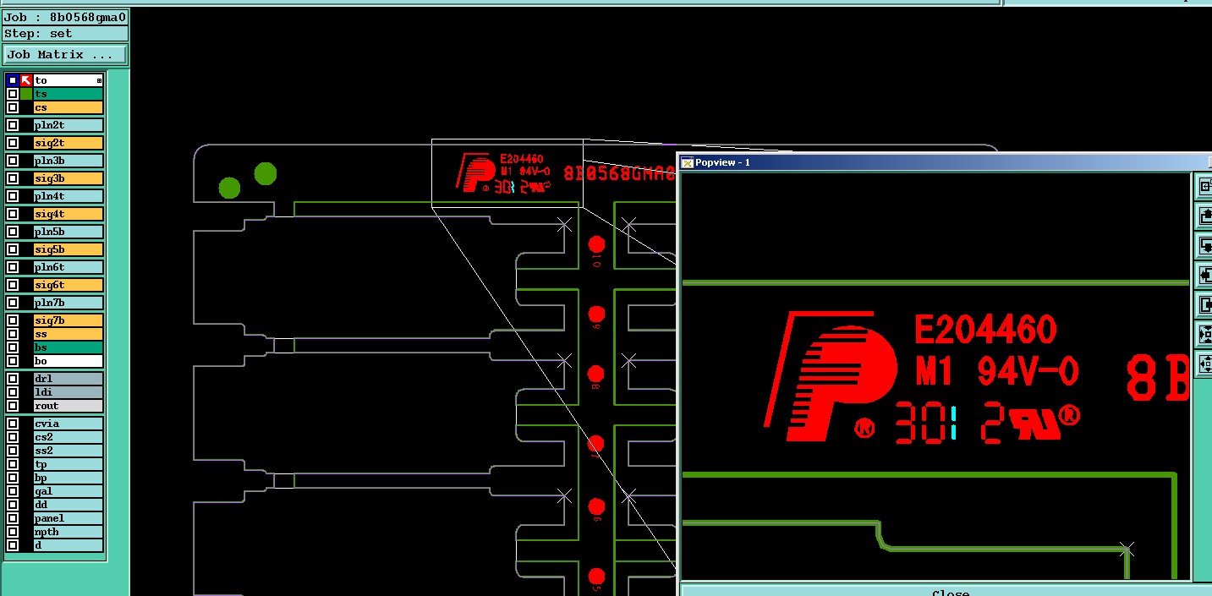Select the 'to' layer name
The width and height of the screenshot is (1212, 596).
(69, 80)
